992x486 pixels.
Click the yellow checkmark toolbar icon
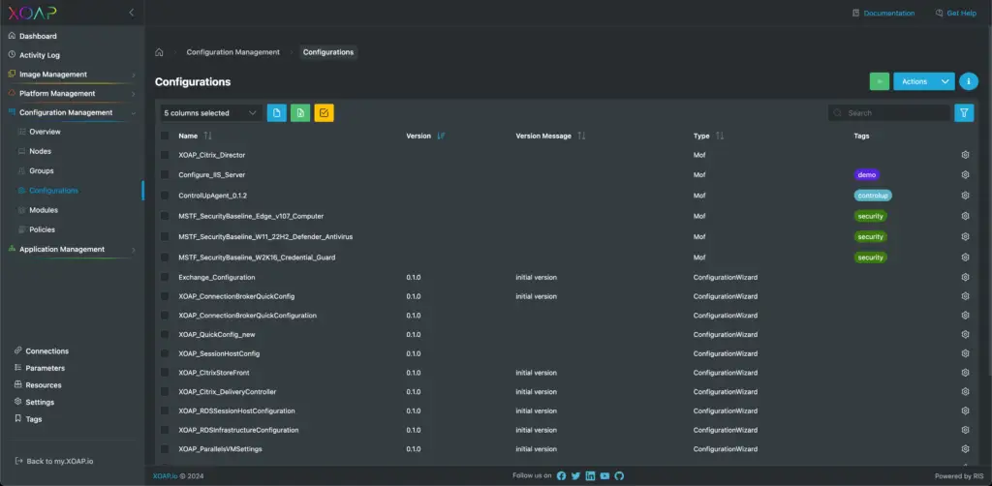[x=324, y=113]
